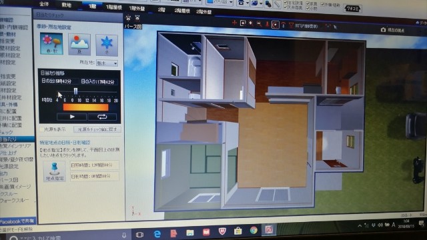Image resolution: width=427 pixels, height=240 pixels.
Task: Click the 20 mark on time scale
Action: (x=116, y=101)
